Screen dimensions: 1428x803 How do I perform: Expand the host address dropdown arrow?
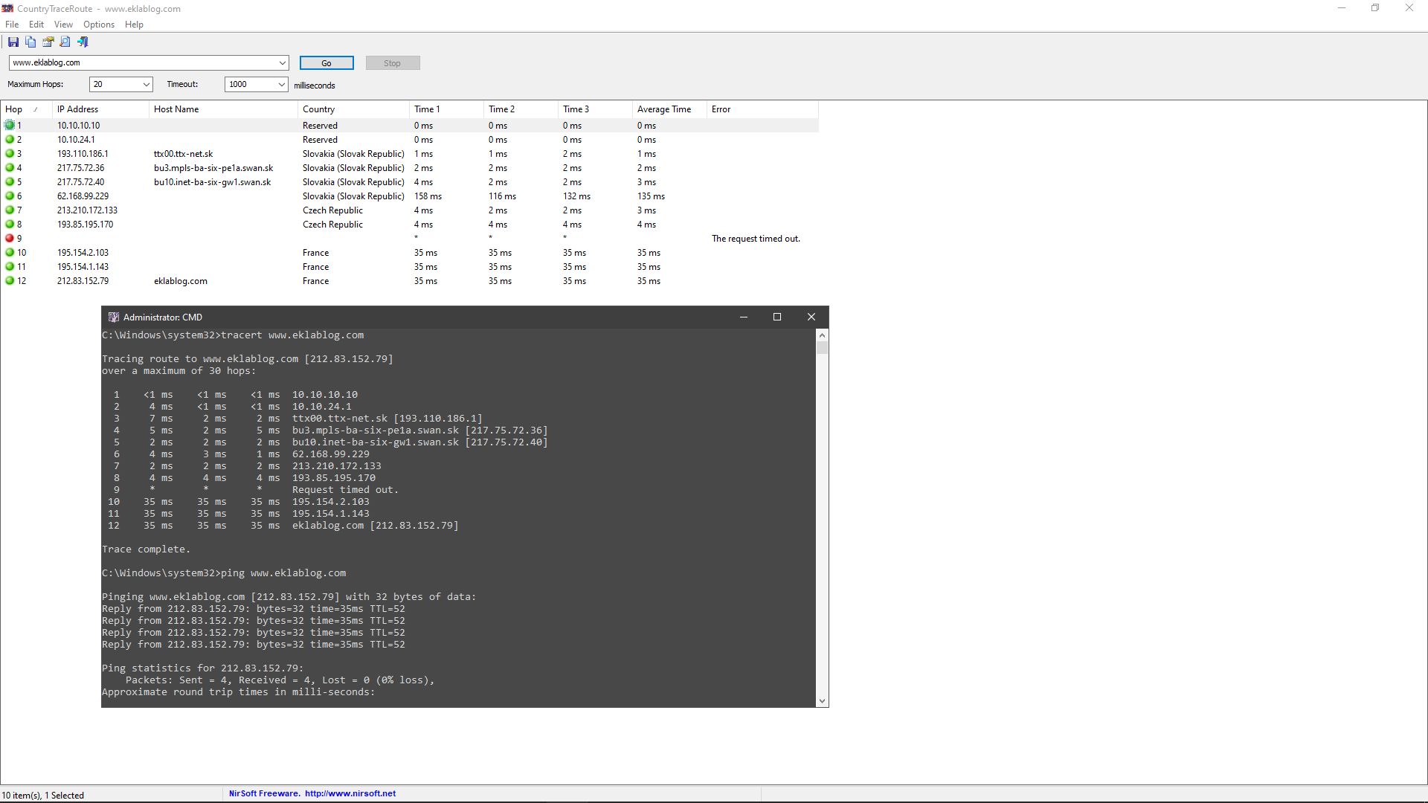click(283, 63)
